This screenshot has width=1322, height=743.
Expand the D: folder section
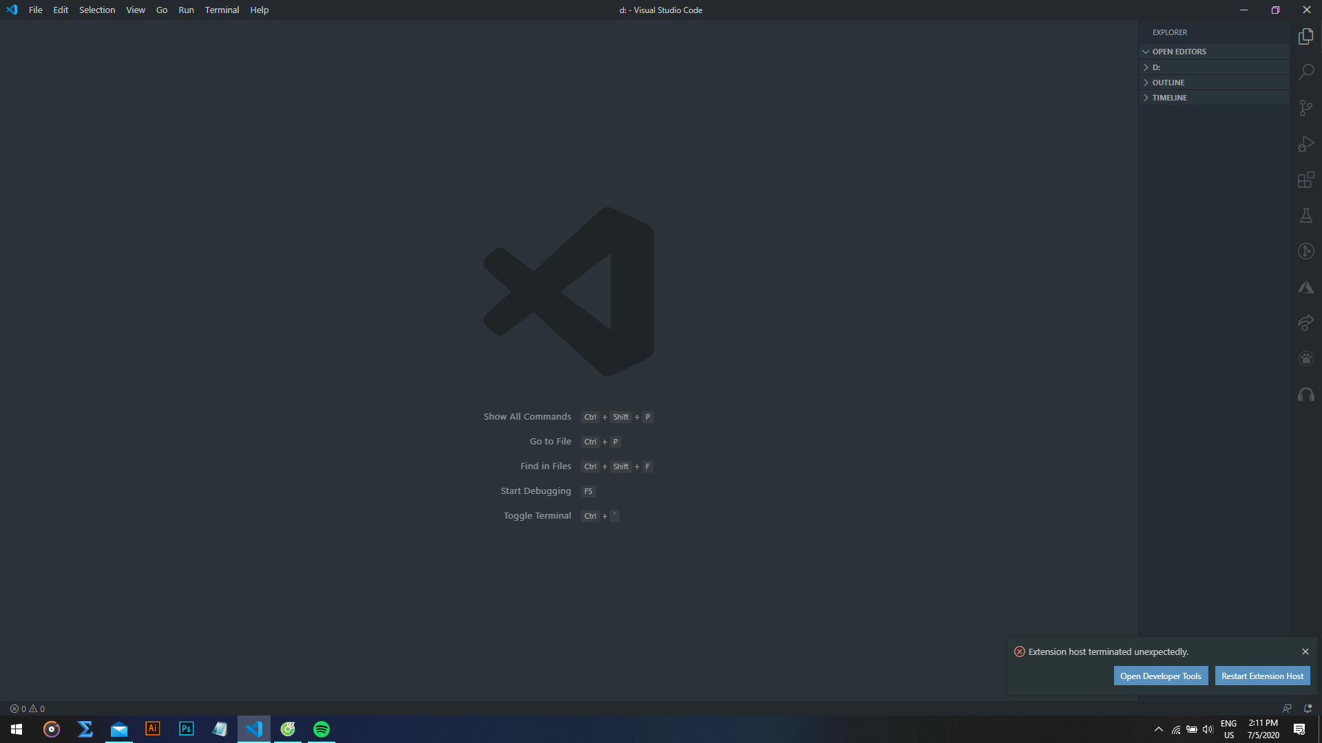coord(1157,67)
